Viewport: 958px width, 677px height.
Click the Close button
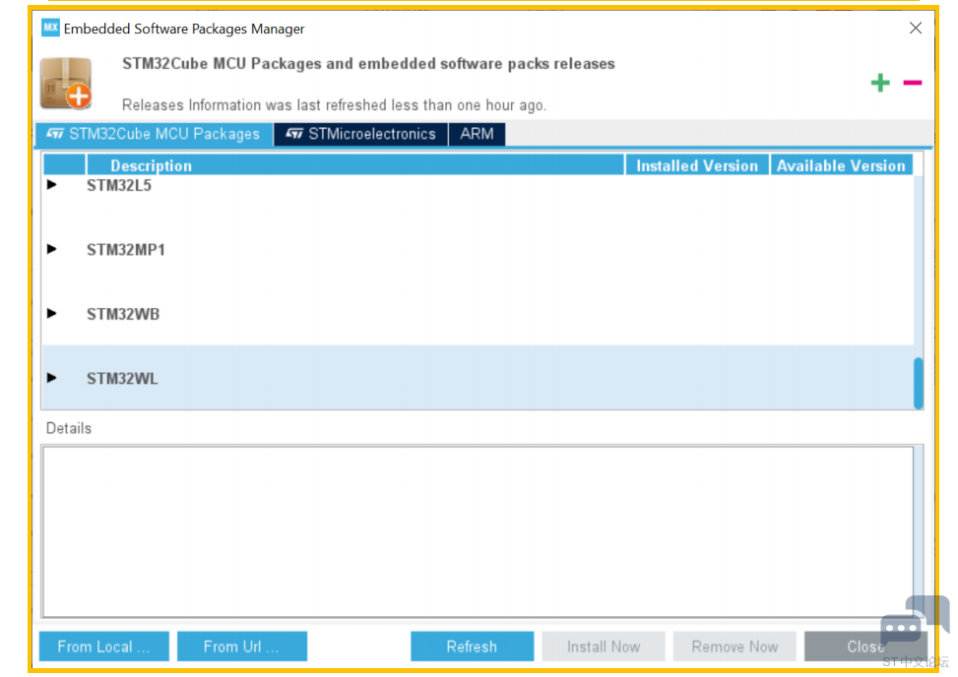coord(865,646)
